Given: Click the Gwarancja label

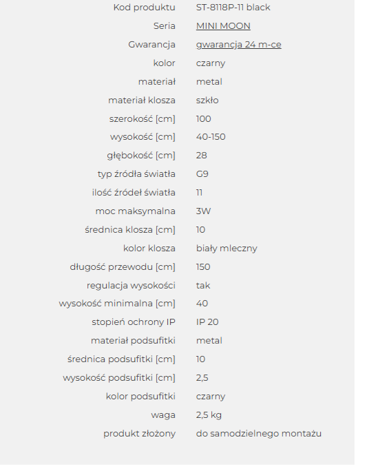Looking at the screenshot, I should tap(151, 45).
